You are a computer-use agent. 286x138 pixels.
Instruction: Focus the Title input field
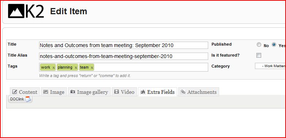pos(123,45)
